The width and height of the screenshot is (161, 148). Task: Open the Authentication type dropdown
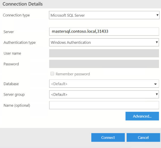pos(104,42)
